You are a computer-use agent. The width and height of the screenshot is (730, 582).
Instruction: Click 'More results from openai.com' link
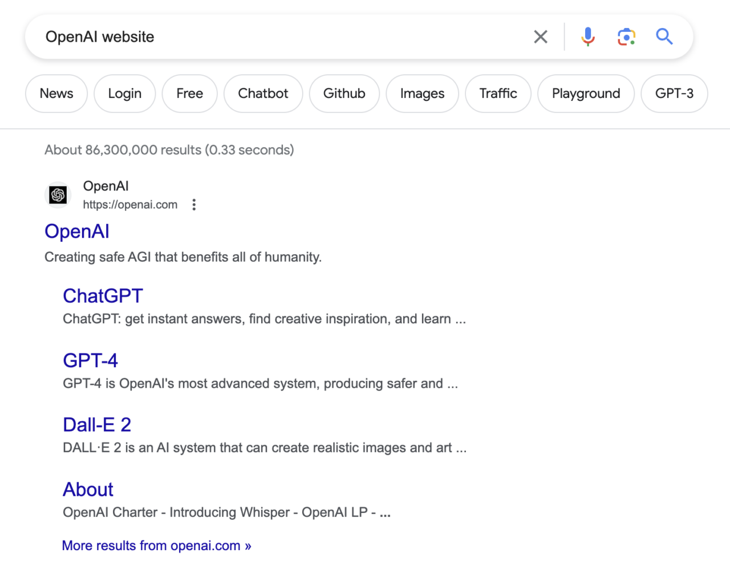[156, 546]
